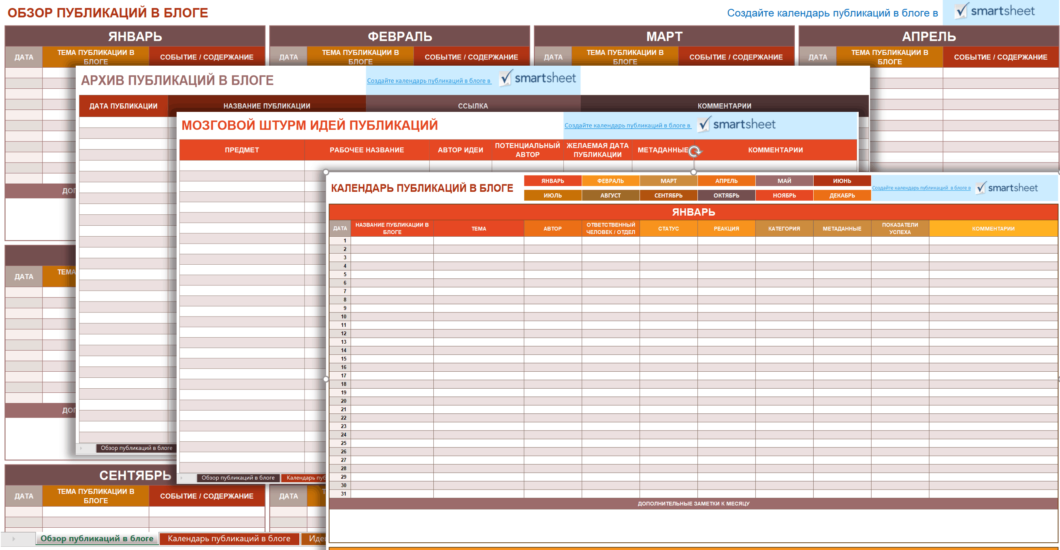Jump to ОКТЯБРЬ month button
Screen dimensions: 1060x550
click(726, 195)
